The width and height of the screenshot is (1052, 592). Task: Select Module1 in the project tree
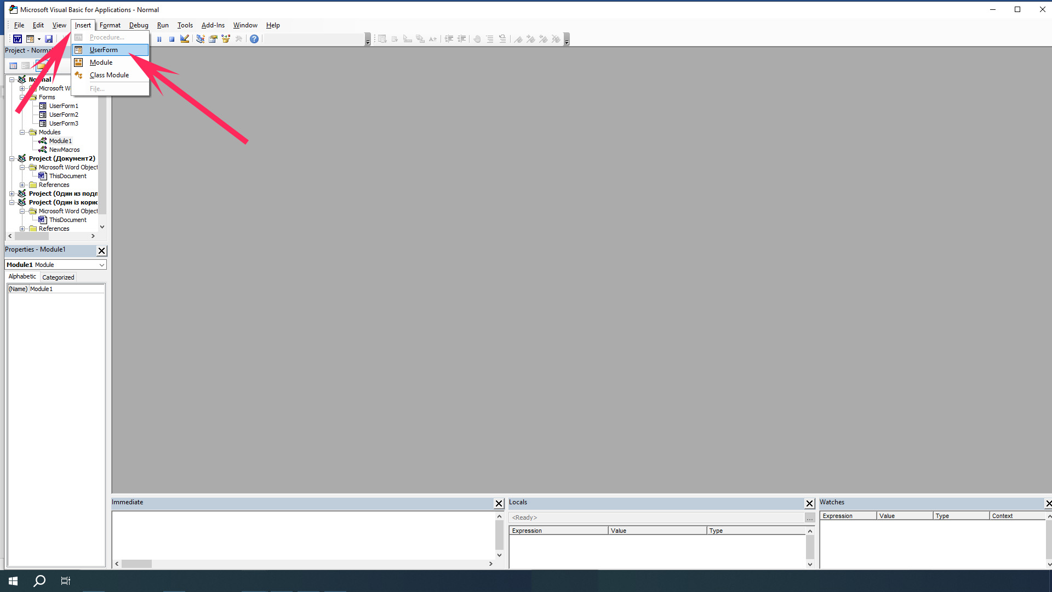[x=60, y=141]
